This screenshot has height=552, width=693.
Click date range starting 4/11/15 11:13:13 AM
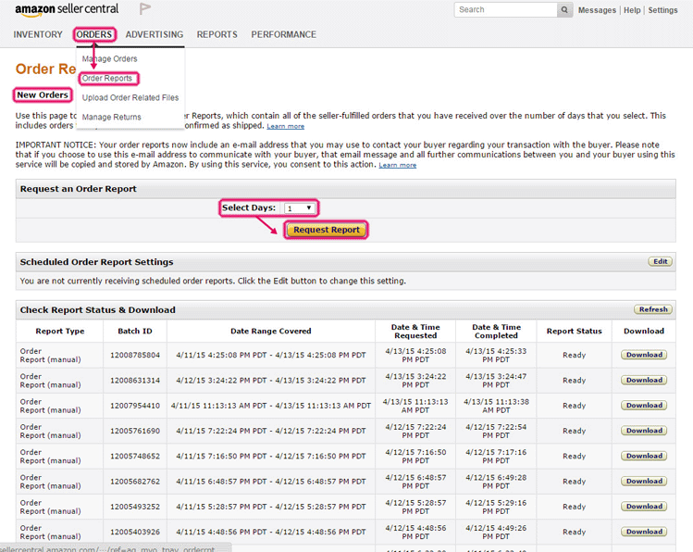271,405
